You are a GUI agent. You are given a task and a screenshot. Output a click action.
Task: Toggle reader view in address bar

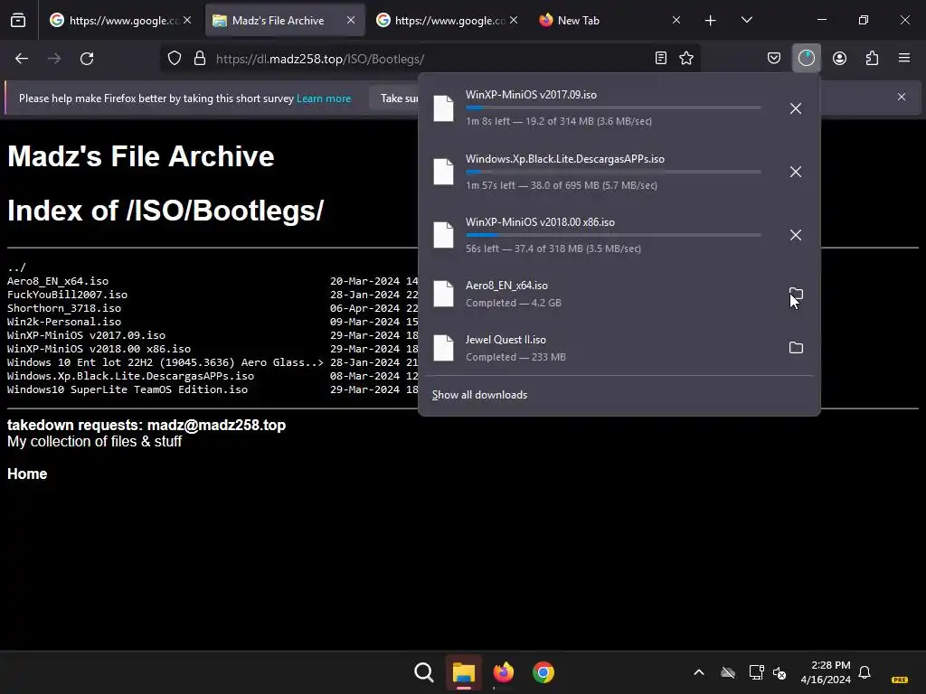coord(661,59)
